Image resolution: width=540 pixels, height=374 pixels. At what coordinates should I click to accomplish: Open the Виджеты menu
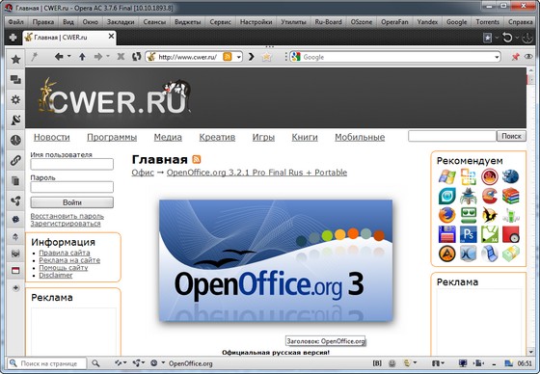pos(187,22)
